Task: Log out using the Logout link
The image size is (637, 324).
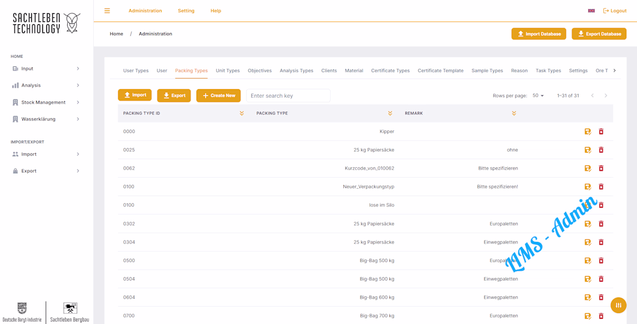Action: tap(614, 11)
